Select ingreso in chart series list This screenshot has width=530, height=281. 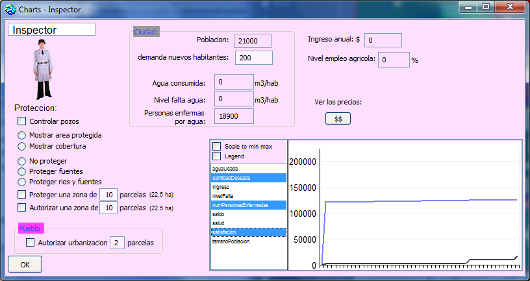click(x=248, y=187)
